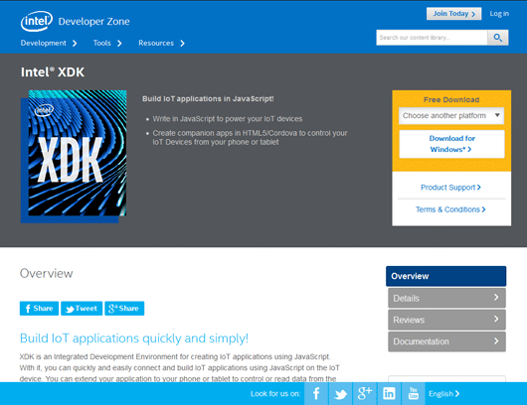Open the Documentation section tab

pos(446,341)
